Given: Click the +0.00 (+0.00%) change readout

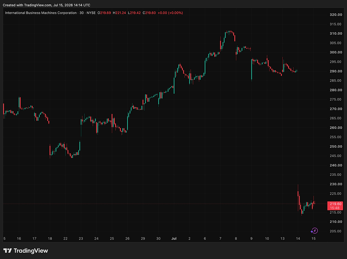Looking at the screenshot, I should click(170, 13).
